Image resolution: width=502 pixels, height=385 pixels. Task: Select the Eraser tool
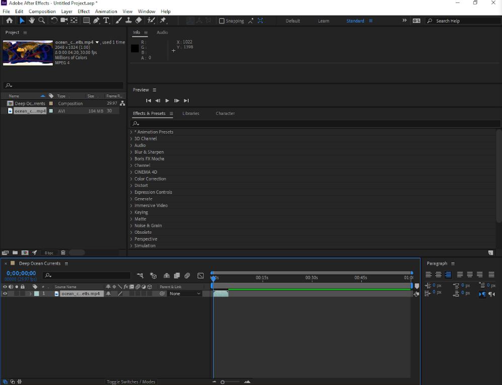(138, 21)
